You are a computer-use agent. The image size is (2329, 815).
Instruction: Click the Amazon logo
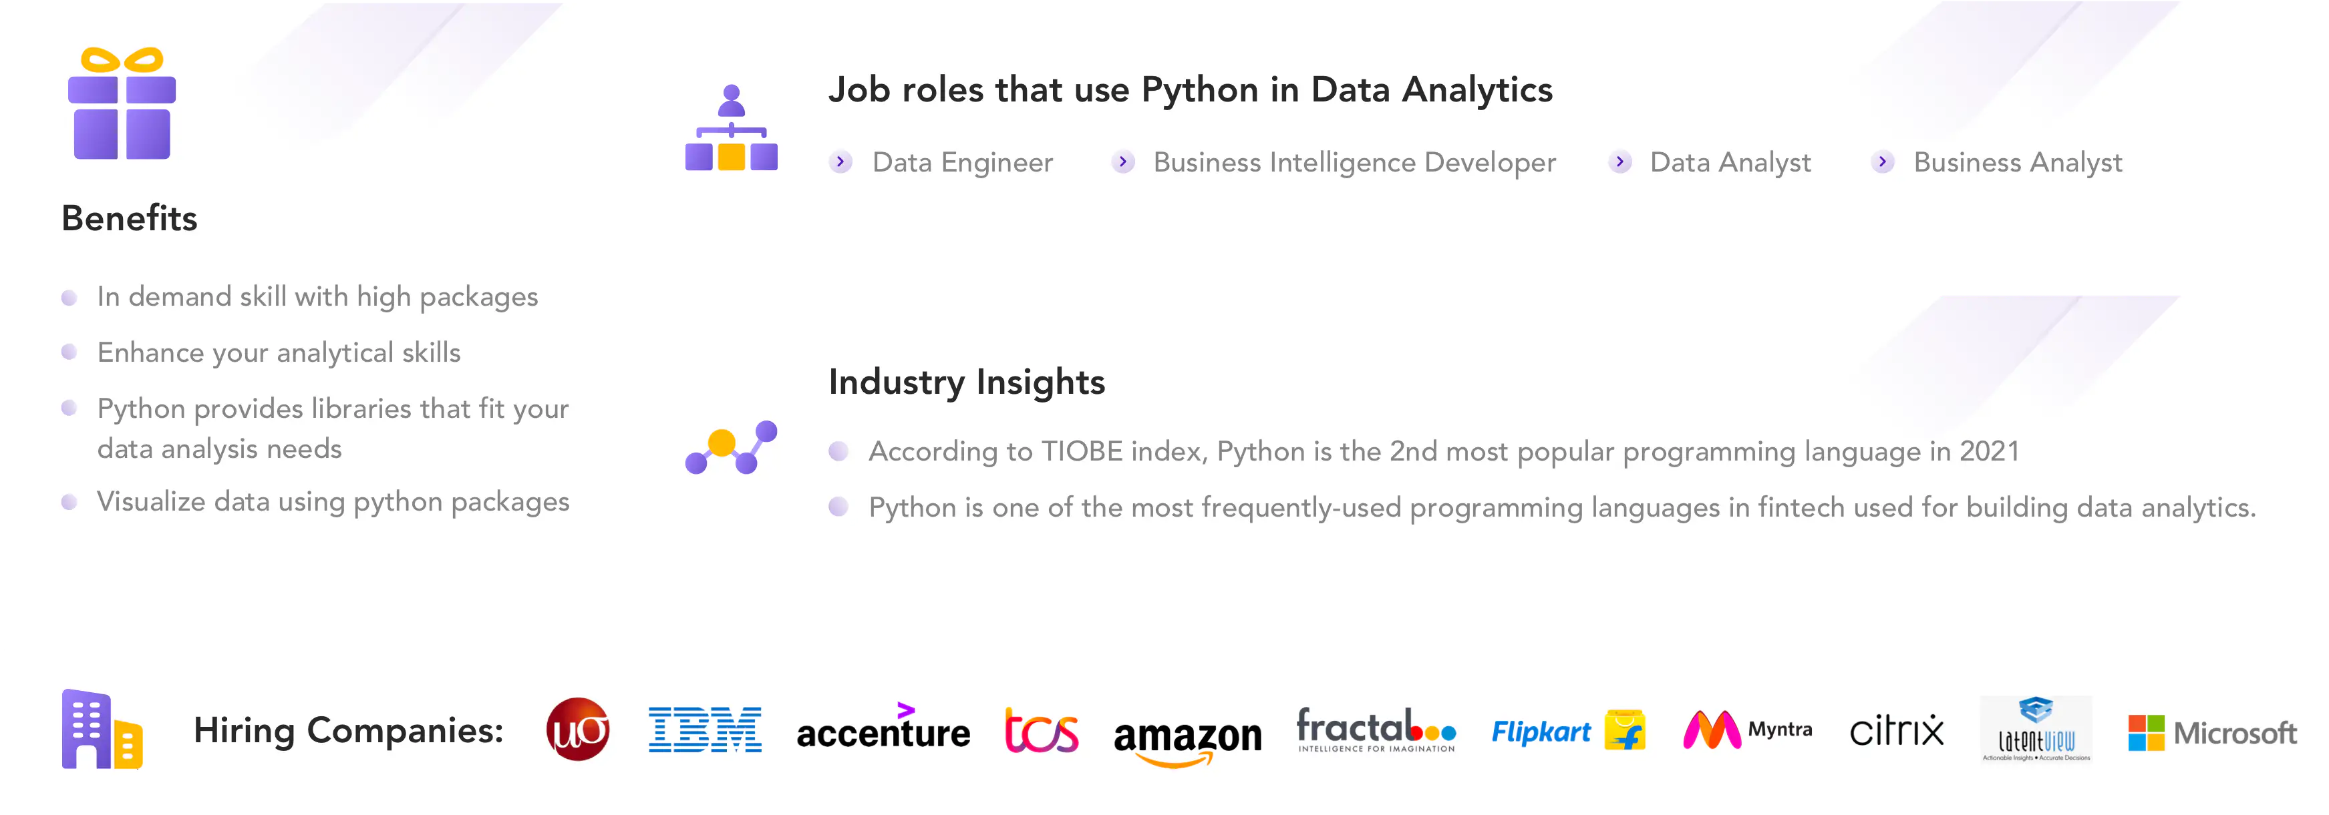pos(1187,736)
